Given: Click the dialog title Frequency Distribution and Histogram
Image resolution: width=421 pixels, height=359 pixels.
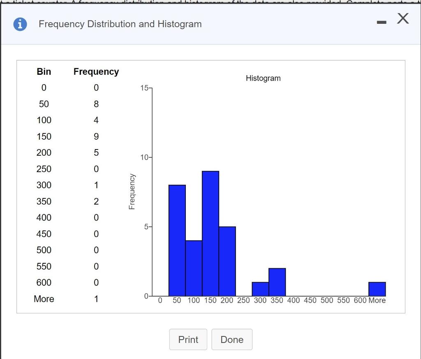Looking at the screenshot, I should [120, 24].
